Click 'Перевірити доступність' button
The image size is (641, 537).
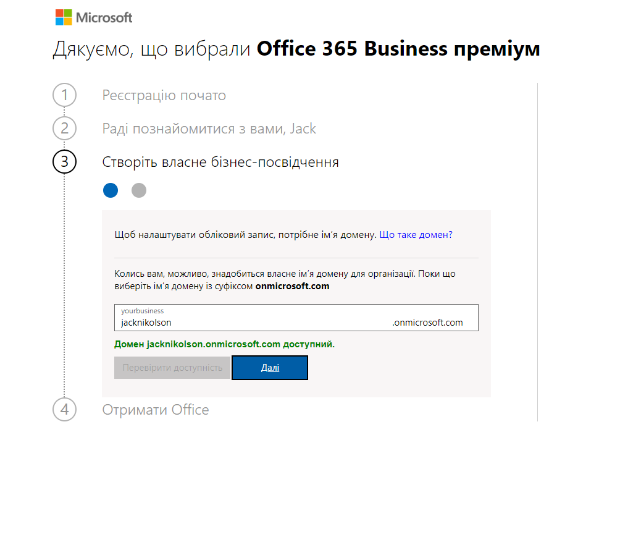[x=172, y=368]
